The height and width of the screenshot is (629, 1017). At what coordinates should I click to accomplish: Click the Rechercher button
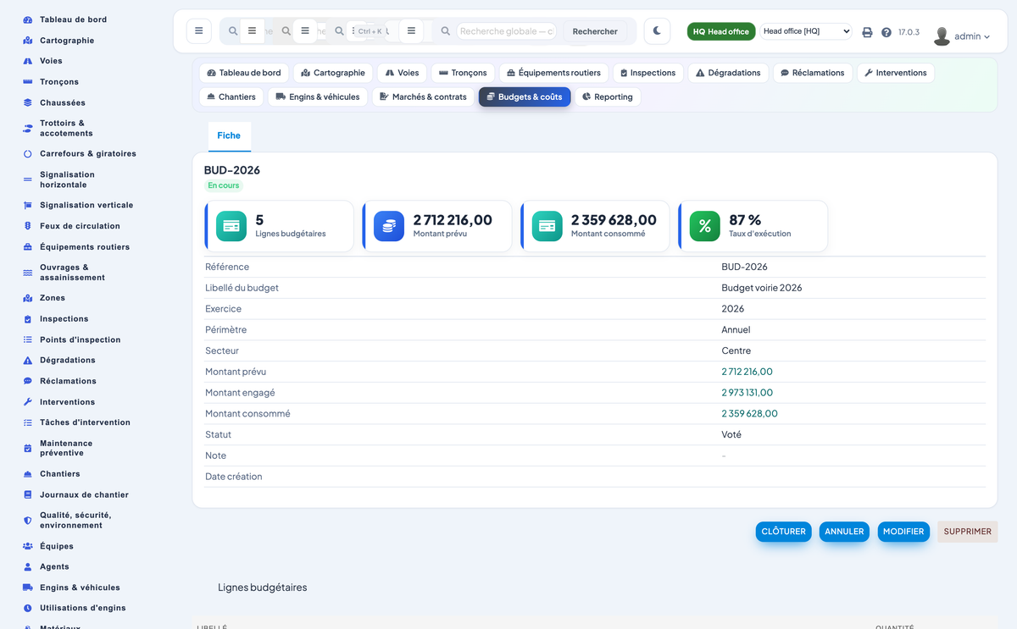595,31
